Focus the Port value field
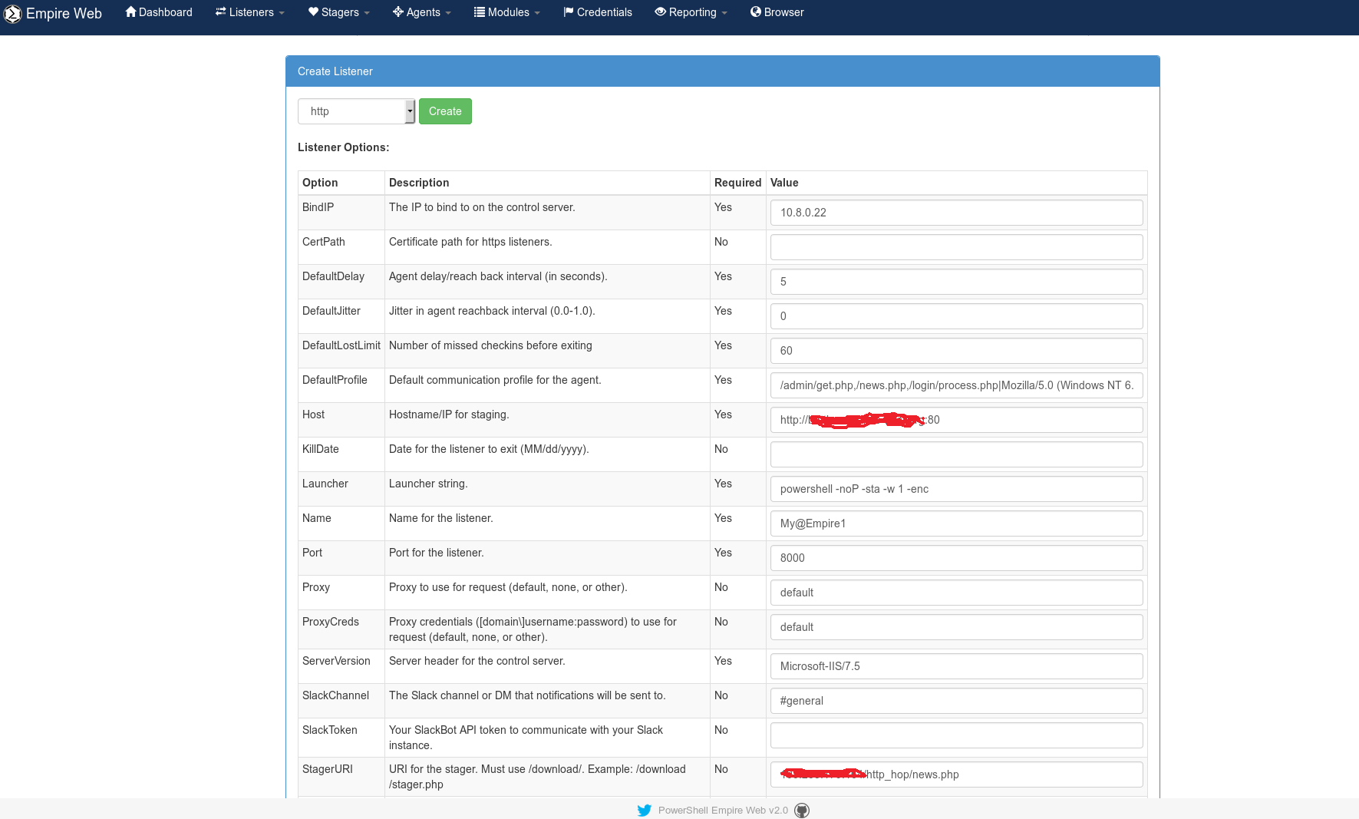Viewport: 1359px width, 819px height. [x=956, y=558]
